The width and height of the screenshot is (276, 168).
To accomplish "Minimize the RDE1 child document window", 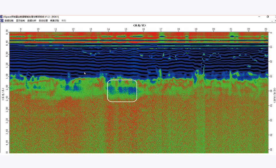I will (273, 21).
